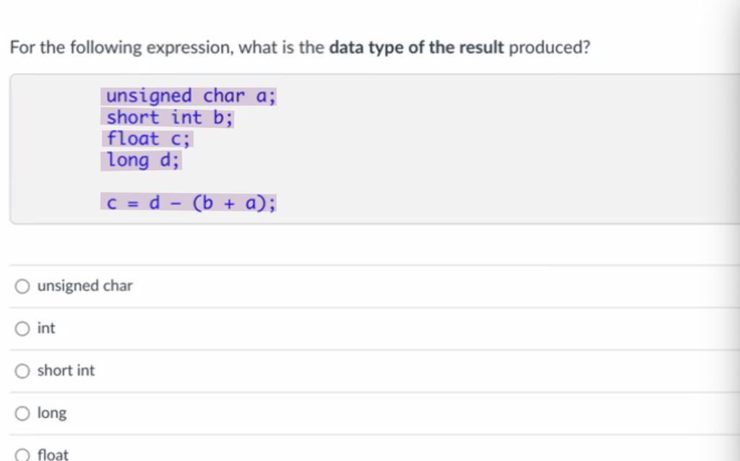Click the 'long' answer label text

pyautogui.click(x=52, y=413)
